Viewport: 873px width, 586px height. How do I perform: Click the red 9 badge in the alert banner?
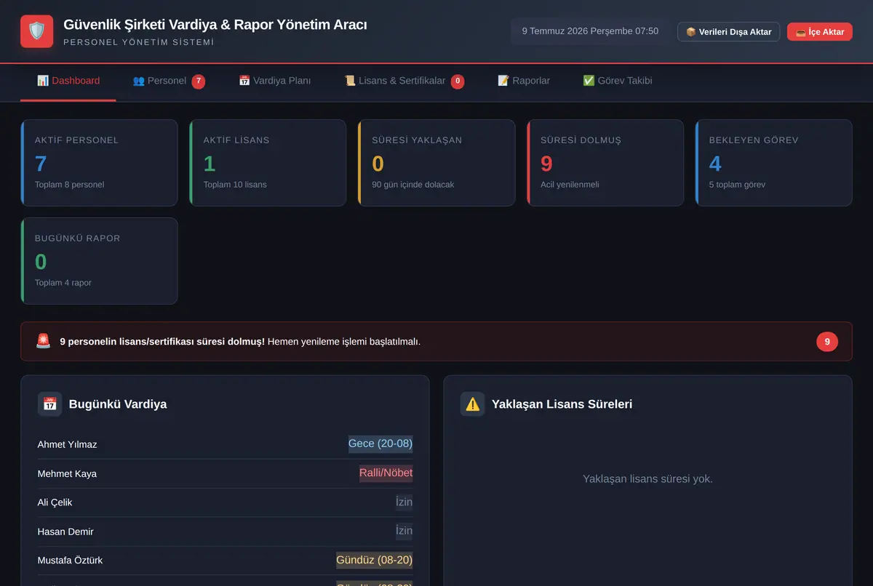827,342
